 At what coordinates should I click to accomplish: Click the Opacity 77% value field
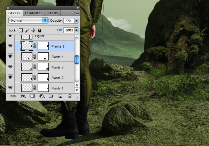[69, 21]
